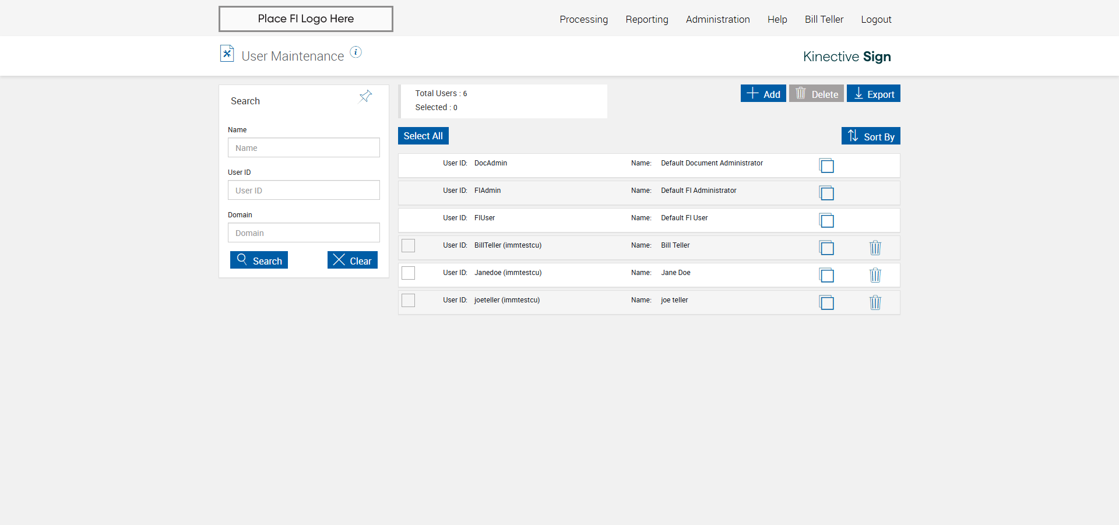Select 'Default FI Administrator' name text
Screen dimensions: 1119x525
click(698, 191)
